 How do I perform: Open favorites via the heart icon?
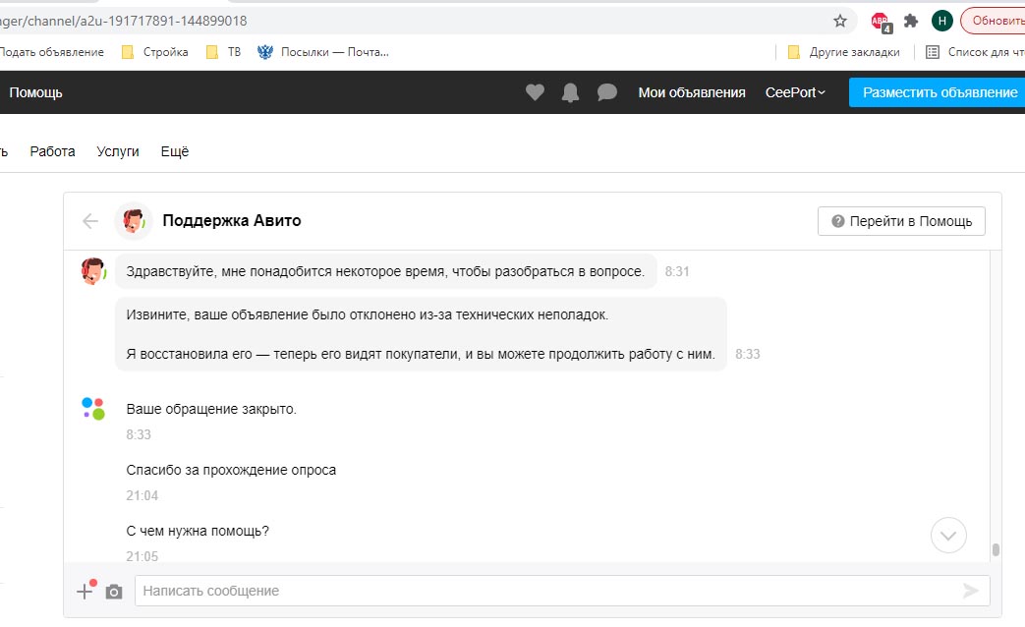535,92
